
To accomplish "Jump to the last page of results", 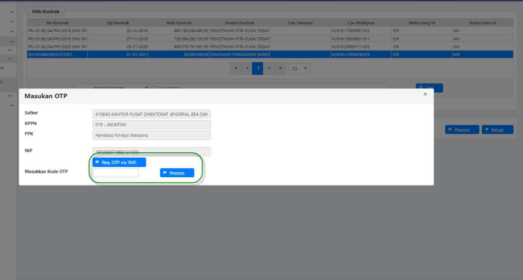I will click(x=280, y=68).
